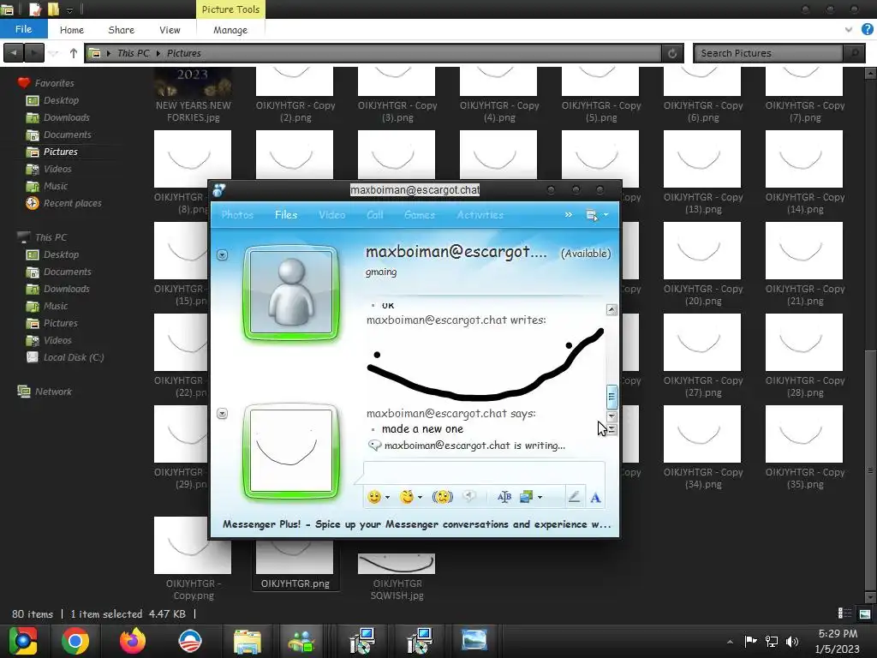Open the File tab in Explorer
Screen dimensions: 877x658
[23, 29]
